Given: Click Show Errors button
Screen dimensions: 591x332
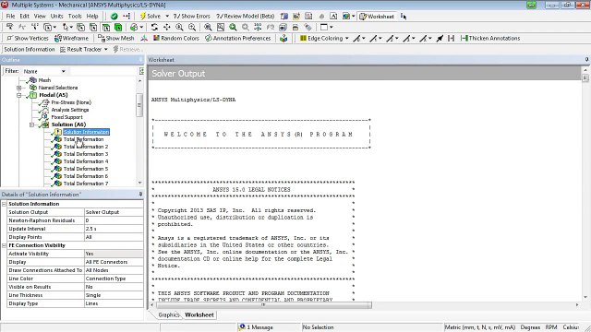Looking at the screenshot, I should [x=191, y=17].
